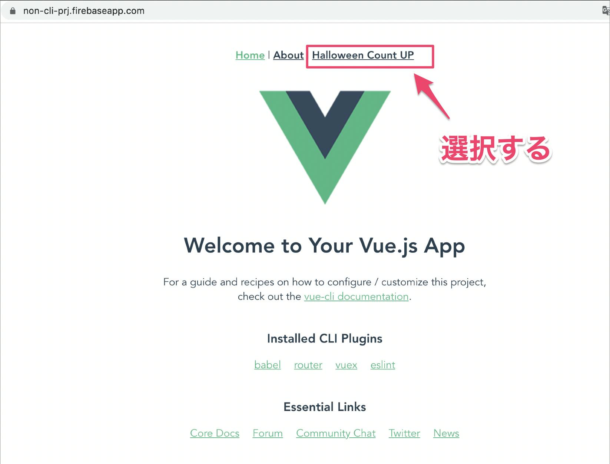Image resolution: width=610 pixels, height=464 pixels.
Task: Open the Home navigation link
Action: tap(250, 55)
